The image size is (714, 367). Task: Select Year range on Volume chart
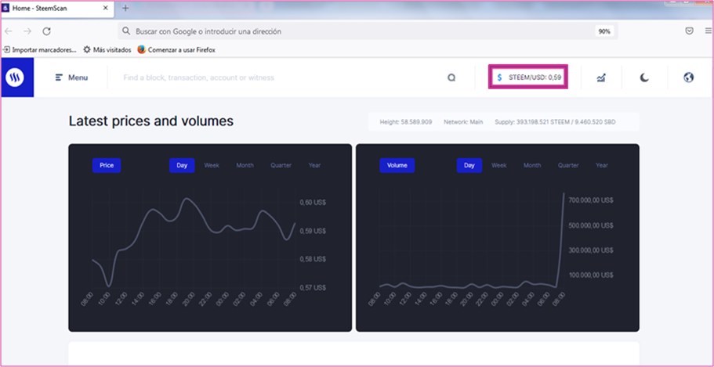pyautogui.click(x=602, y=166)
